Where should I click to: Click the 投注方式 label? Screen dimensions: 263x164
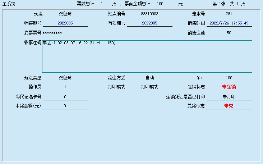click(116, 78)
